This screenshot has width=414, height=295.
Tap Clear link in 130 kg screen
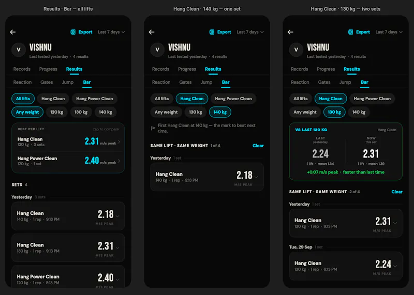point(397,192)
